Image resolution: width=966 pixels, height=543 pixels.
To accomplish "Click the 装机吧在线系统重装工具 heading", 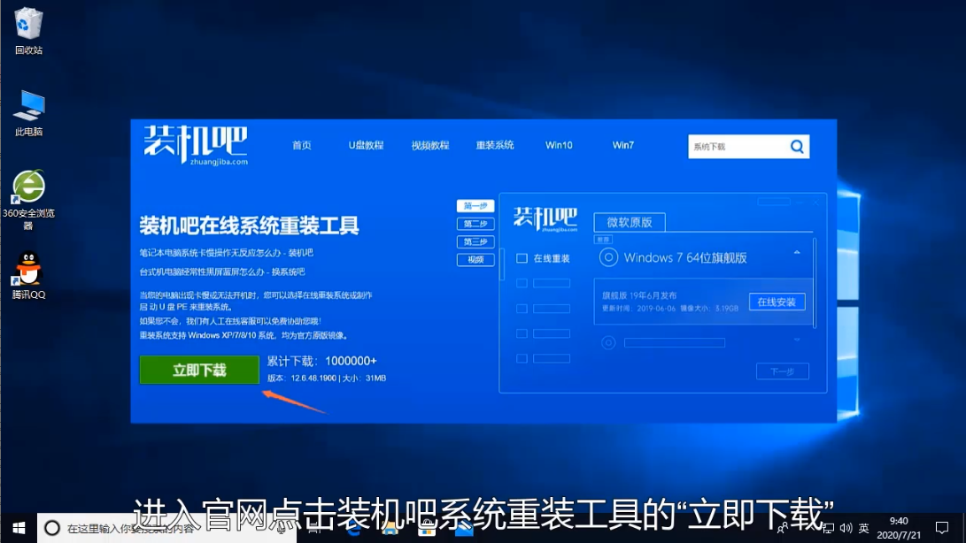I will pos(249,226).
